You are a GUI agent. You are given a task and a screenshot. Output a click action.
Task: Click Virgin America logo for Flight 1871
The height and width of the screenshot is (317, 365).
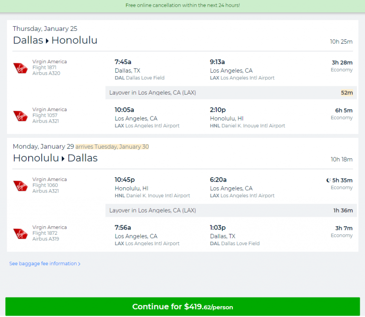pos(20,68)
